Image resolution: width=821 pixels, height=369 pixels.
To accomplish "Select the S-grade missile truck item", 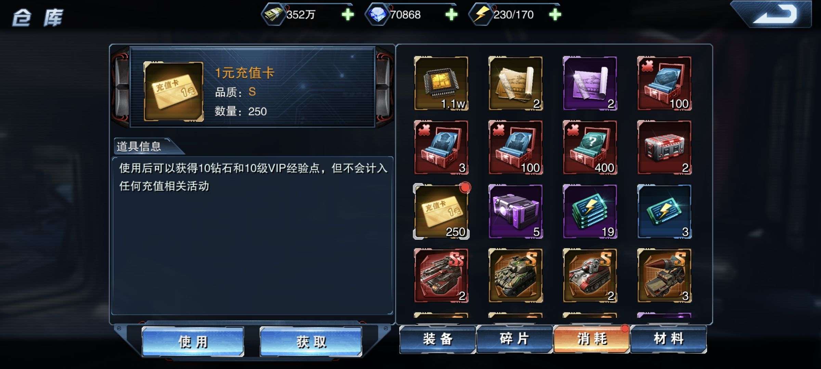I will [x=664, y=275].
